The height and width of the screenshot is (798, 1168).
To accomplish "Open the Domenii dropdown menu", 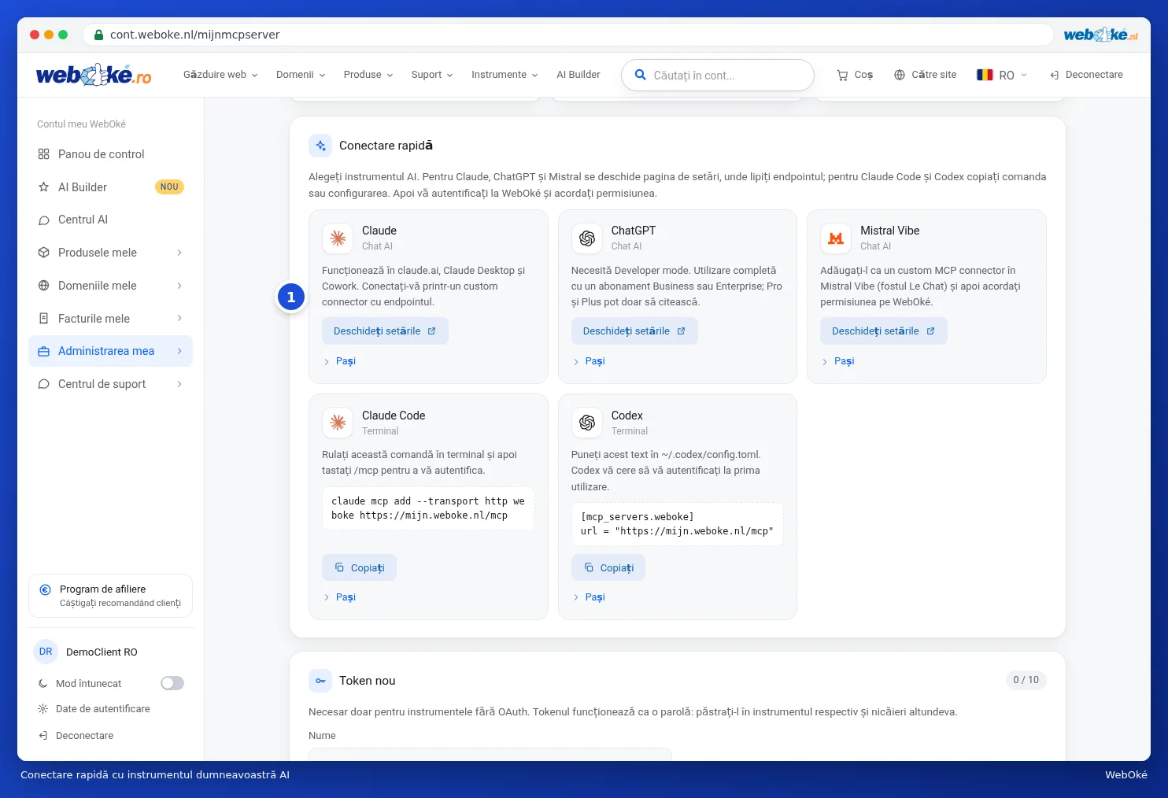I will coord(301,75).
